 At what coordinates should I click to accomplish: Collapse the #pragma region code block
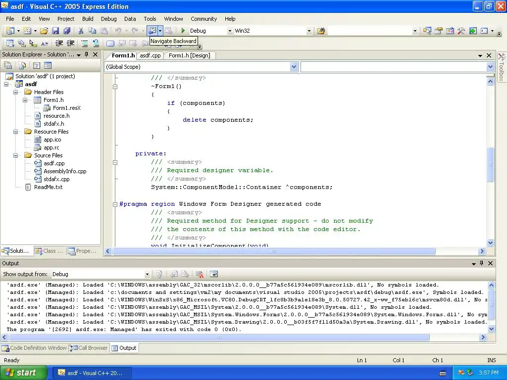tap(115, 204)
